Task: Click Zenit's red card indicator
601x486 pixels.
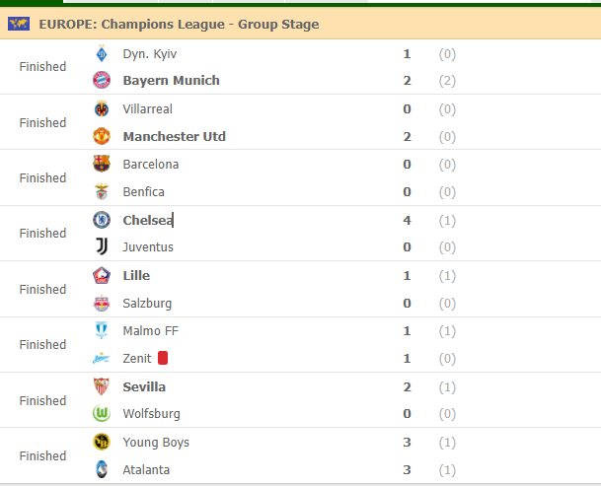Action: coord(164,359)
